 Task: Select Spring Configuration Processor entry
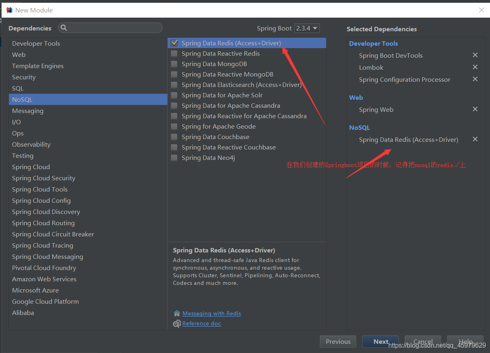tap(405, 79)
